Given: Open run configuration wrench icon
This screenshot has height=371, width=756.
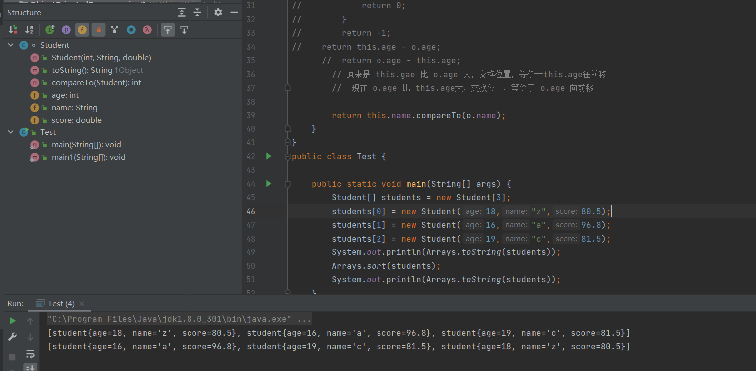Looking at the screenshot, I should pos(13,337).
